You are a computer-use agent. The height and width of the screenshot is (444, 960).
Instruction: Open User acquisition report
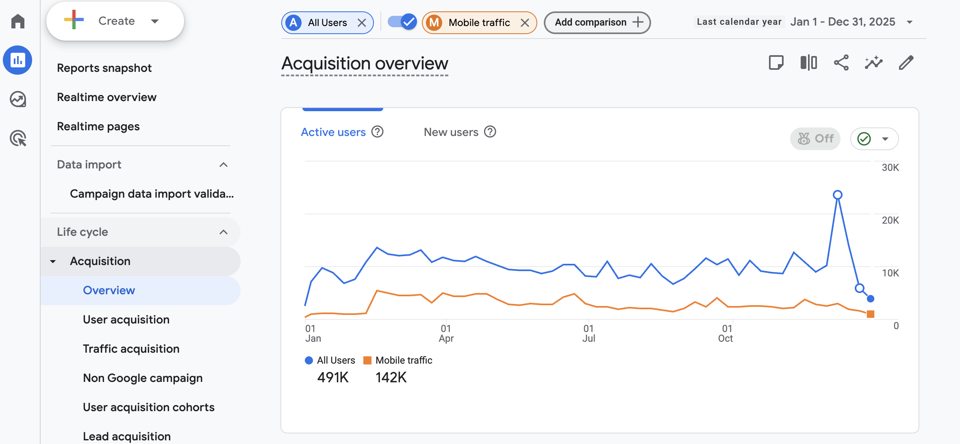click(x=126, y=319)
